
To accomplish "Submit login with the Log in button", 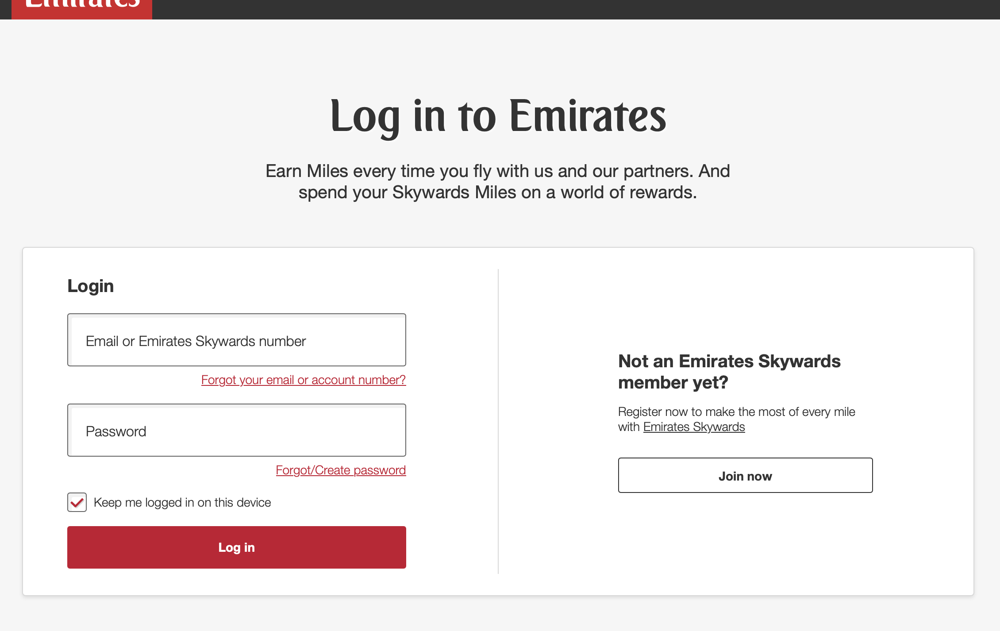I will point(236,547).
